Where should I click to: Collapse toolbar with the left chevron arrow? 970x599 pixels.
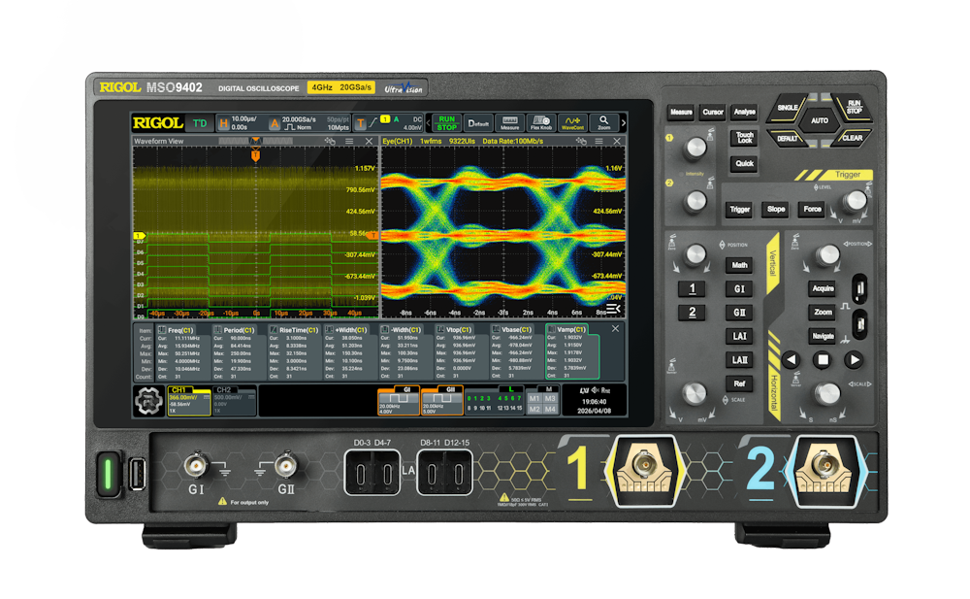[x=428, y=122]
